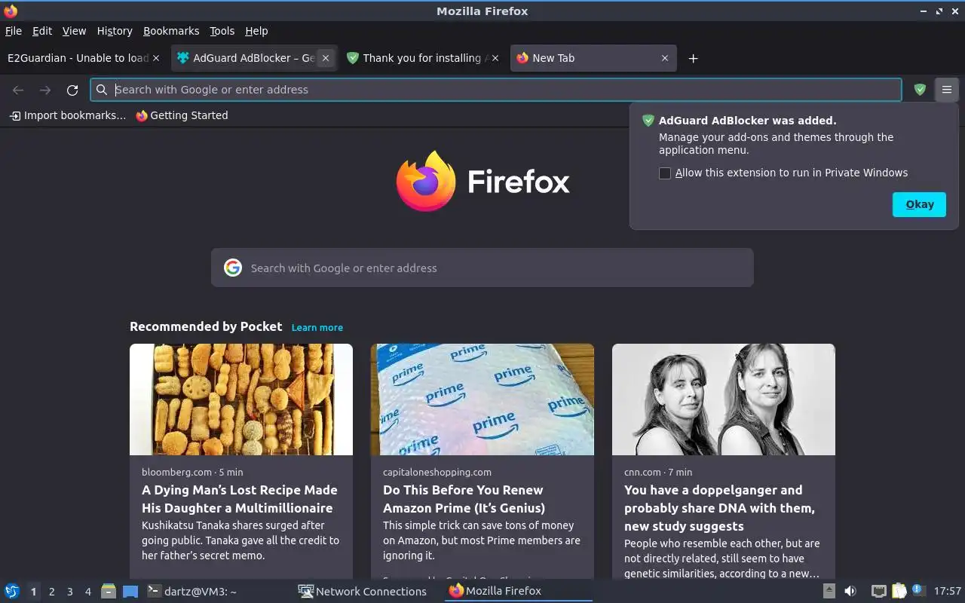Click Import bookmarks in bookmarks toolbar

coord(68,115)
